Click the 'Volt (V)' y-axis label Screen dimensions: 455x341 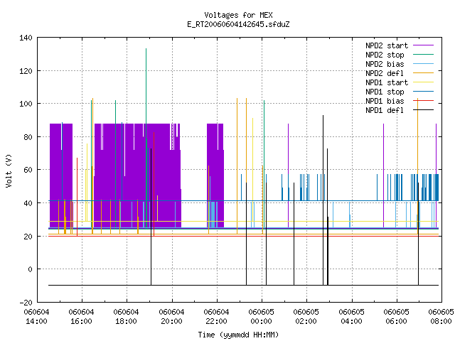point(9,170)
